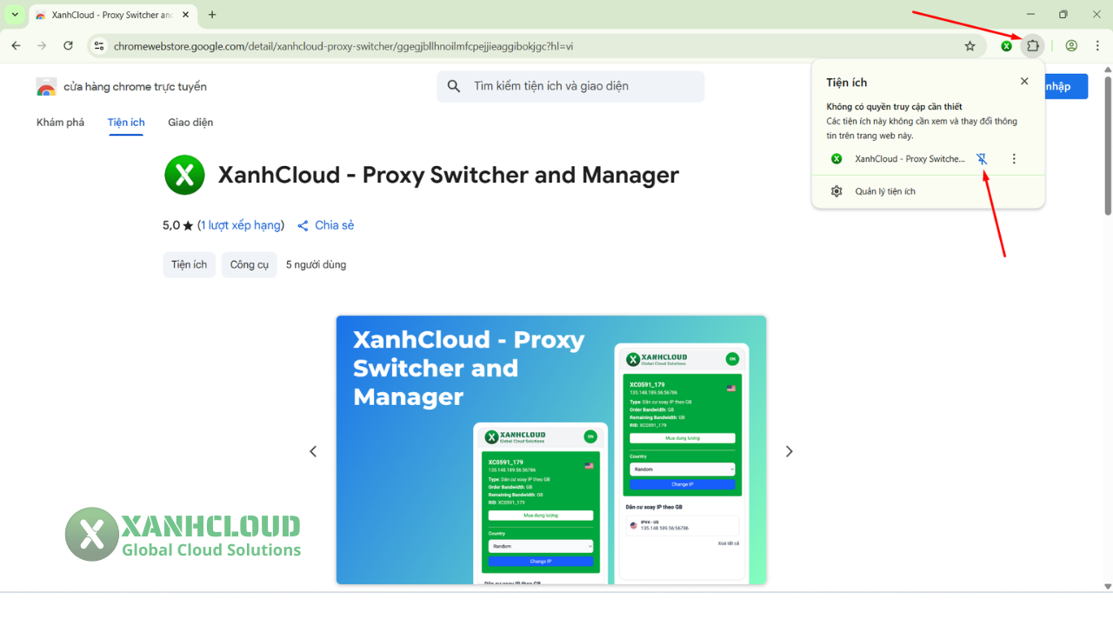Switch to Khám phá tab
1113x626 pixels.
(60, 123)
